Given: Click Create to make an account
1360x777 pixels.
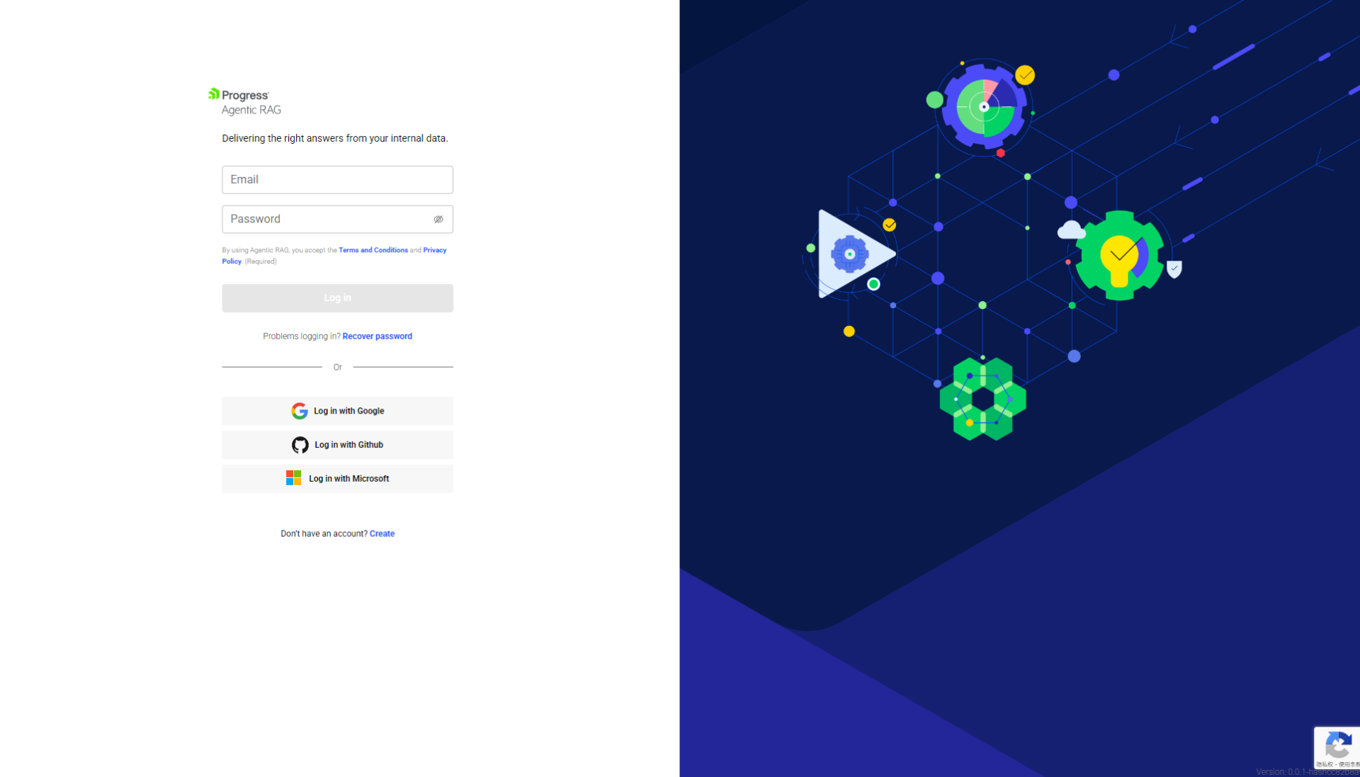Looking at the screenshot, I should click(x=382, y=533).
